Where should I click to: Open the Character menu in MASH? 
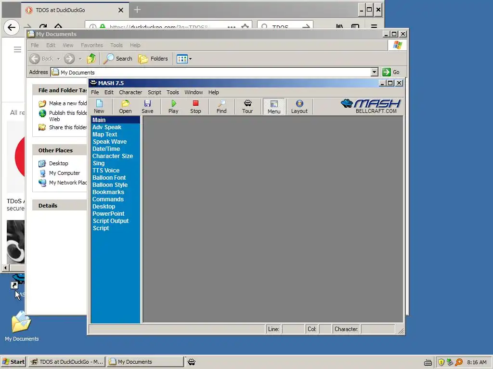(x=130, y=92)
